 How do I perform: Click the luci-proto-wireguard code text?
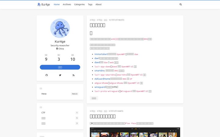coord(107,91)
